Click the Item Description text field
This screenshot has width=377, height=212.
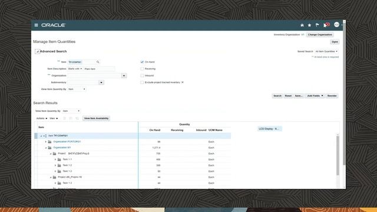99,69
